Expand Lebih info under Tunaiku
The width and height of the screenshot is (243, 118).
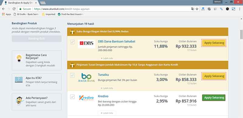[107, 88]
